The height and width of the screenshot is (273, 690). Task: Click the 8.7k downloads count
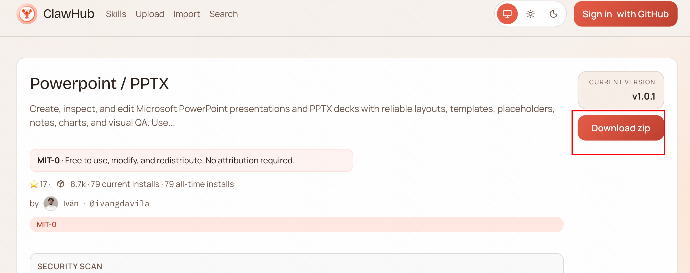pyautogui.click(x=78, y=184)
